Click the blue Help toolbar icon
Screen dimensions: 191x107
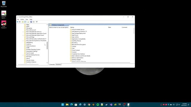point(31,22)
